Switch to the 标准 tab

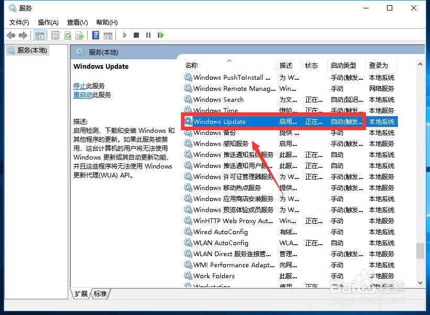coord(100,294)
